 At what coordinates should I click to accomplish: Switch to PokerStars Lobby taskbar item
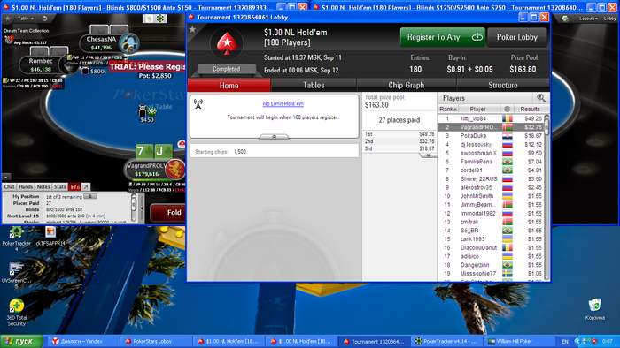pos(155,341)
